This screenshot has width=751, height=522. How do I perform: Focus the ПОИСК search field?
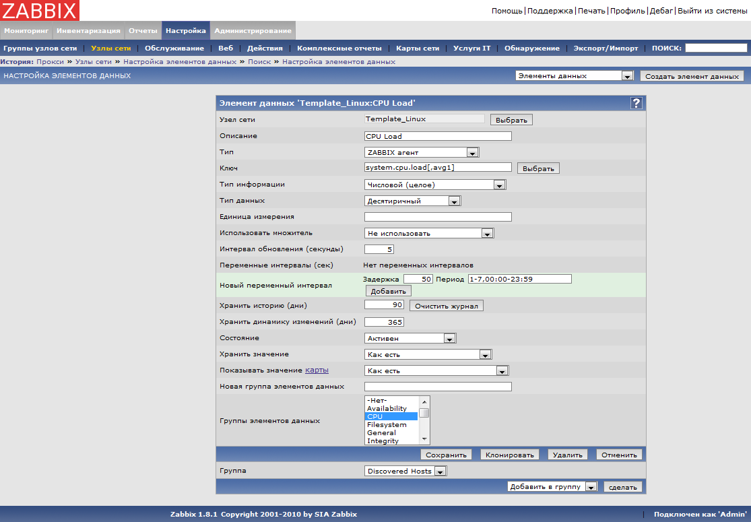point(716,48)
